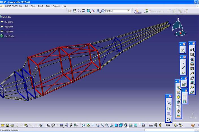Open the PartBody body selector dropdown
Screen dimensions: 199x132
129,11
